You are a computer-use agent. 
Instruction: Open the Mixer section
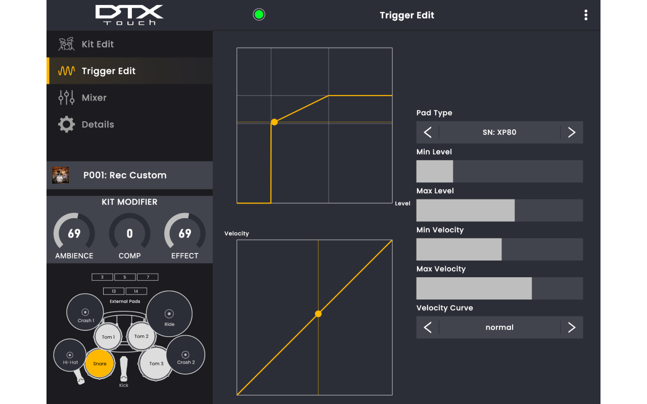click(x=129, y=97)
